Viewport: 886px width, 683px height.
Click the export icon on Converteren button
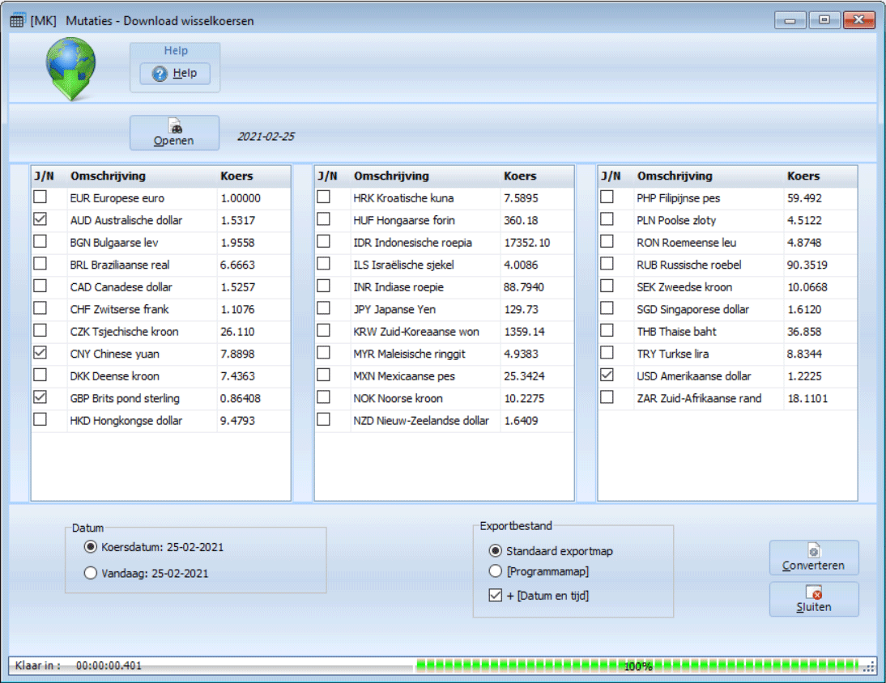813,550
